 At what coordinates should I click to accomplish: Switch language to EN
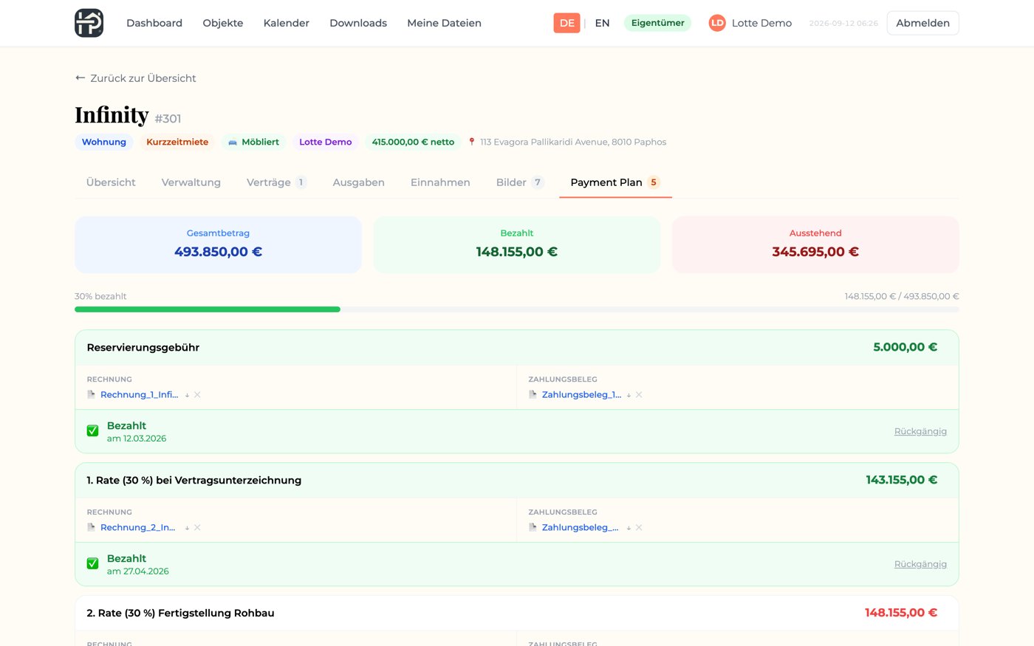click(603, 23)
